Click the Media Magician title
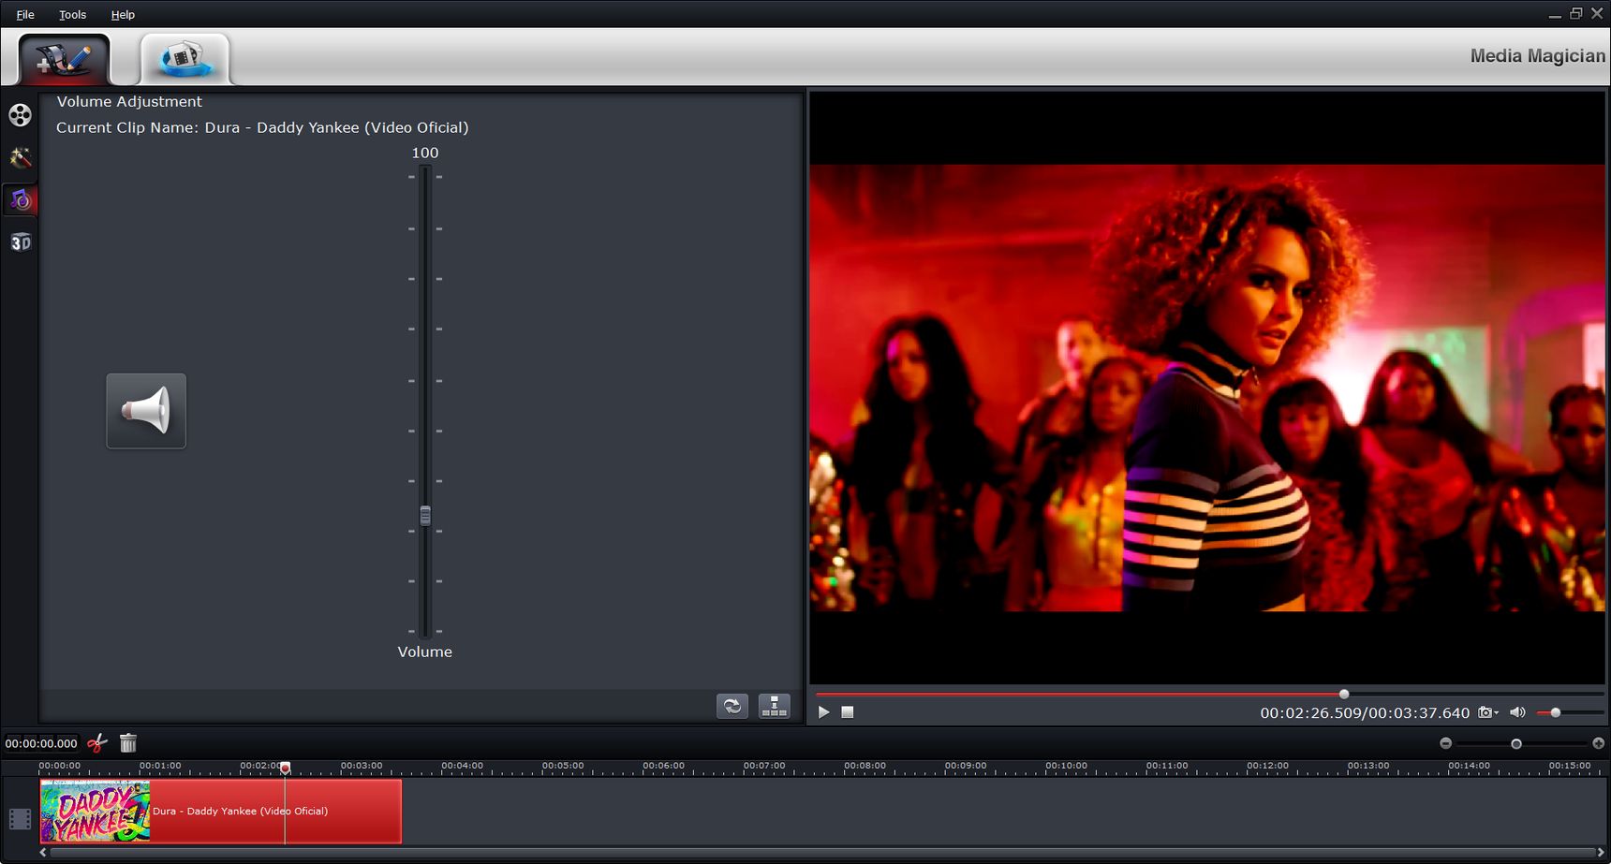 (x=1537, y=56)
